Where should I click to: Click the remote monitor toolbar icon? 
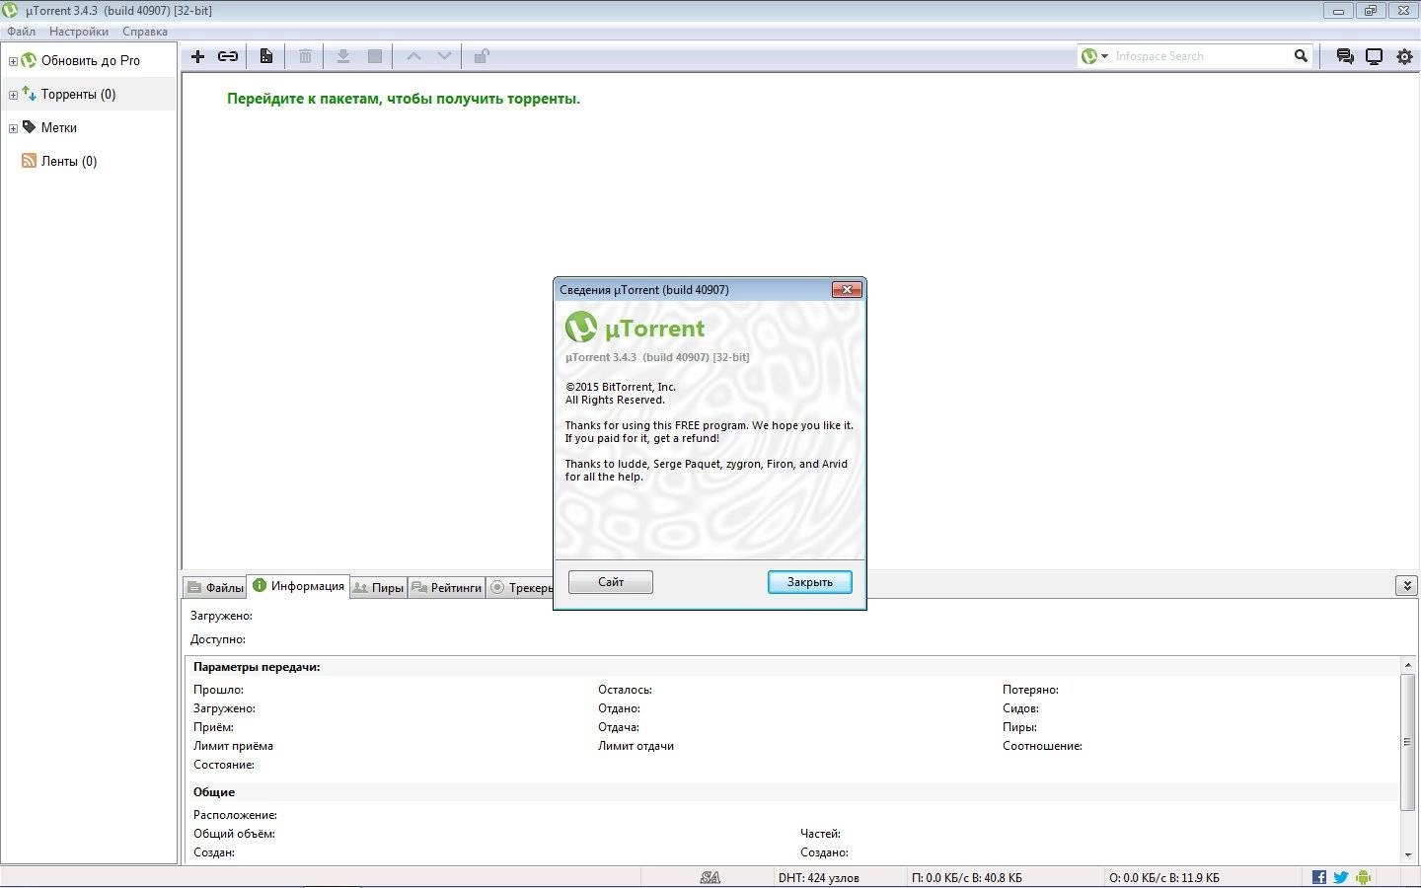[x=1374, y=56]
